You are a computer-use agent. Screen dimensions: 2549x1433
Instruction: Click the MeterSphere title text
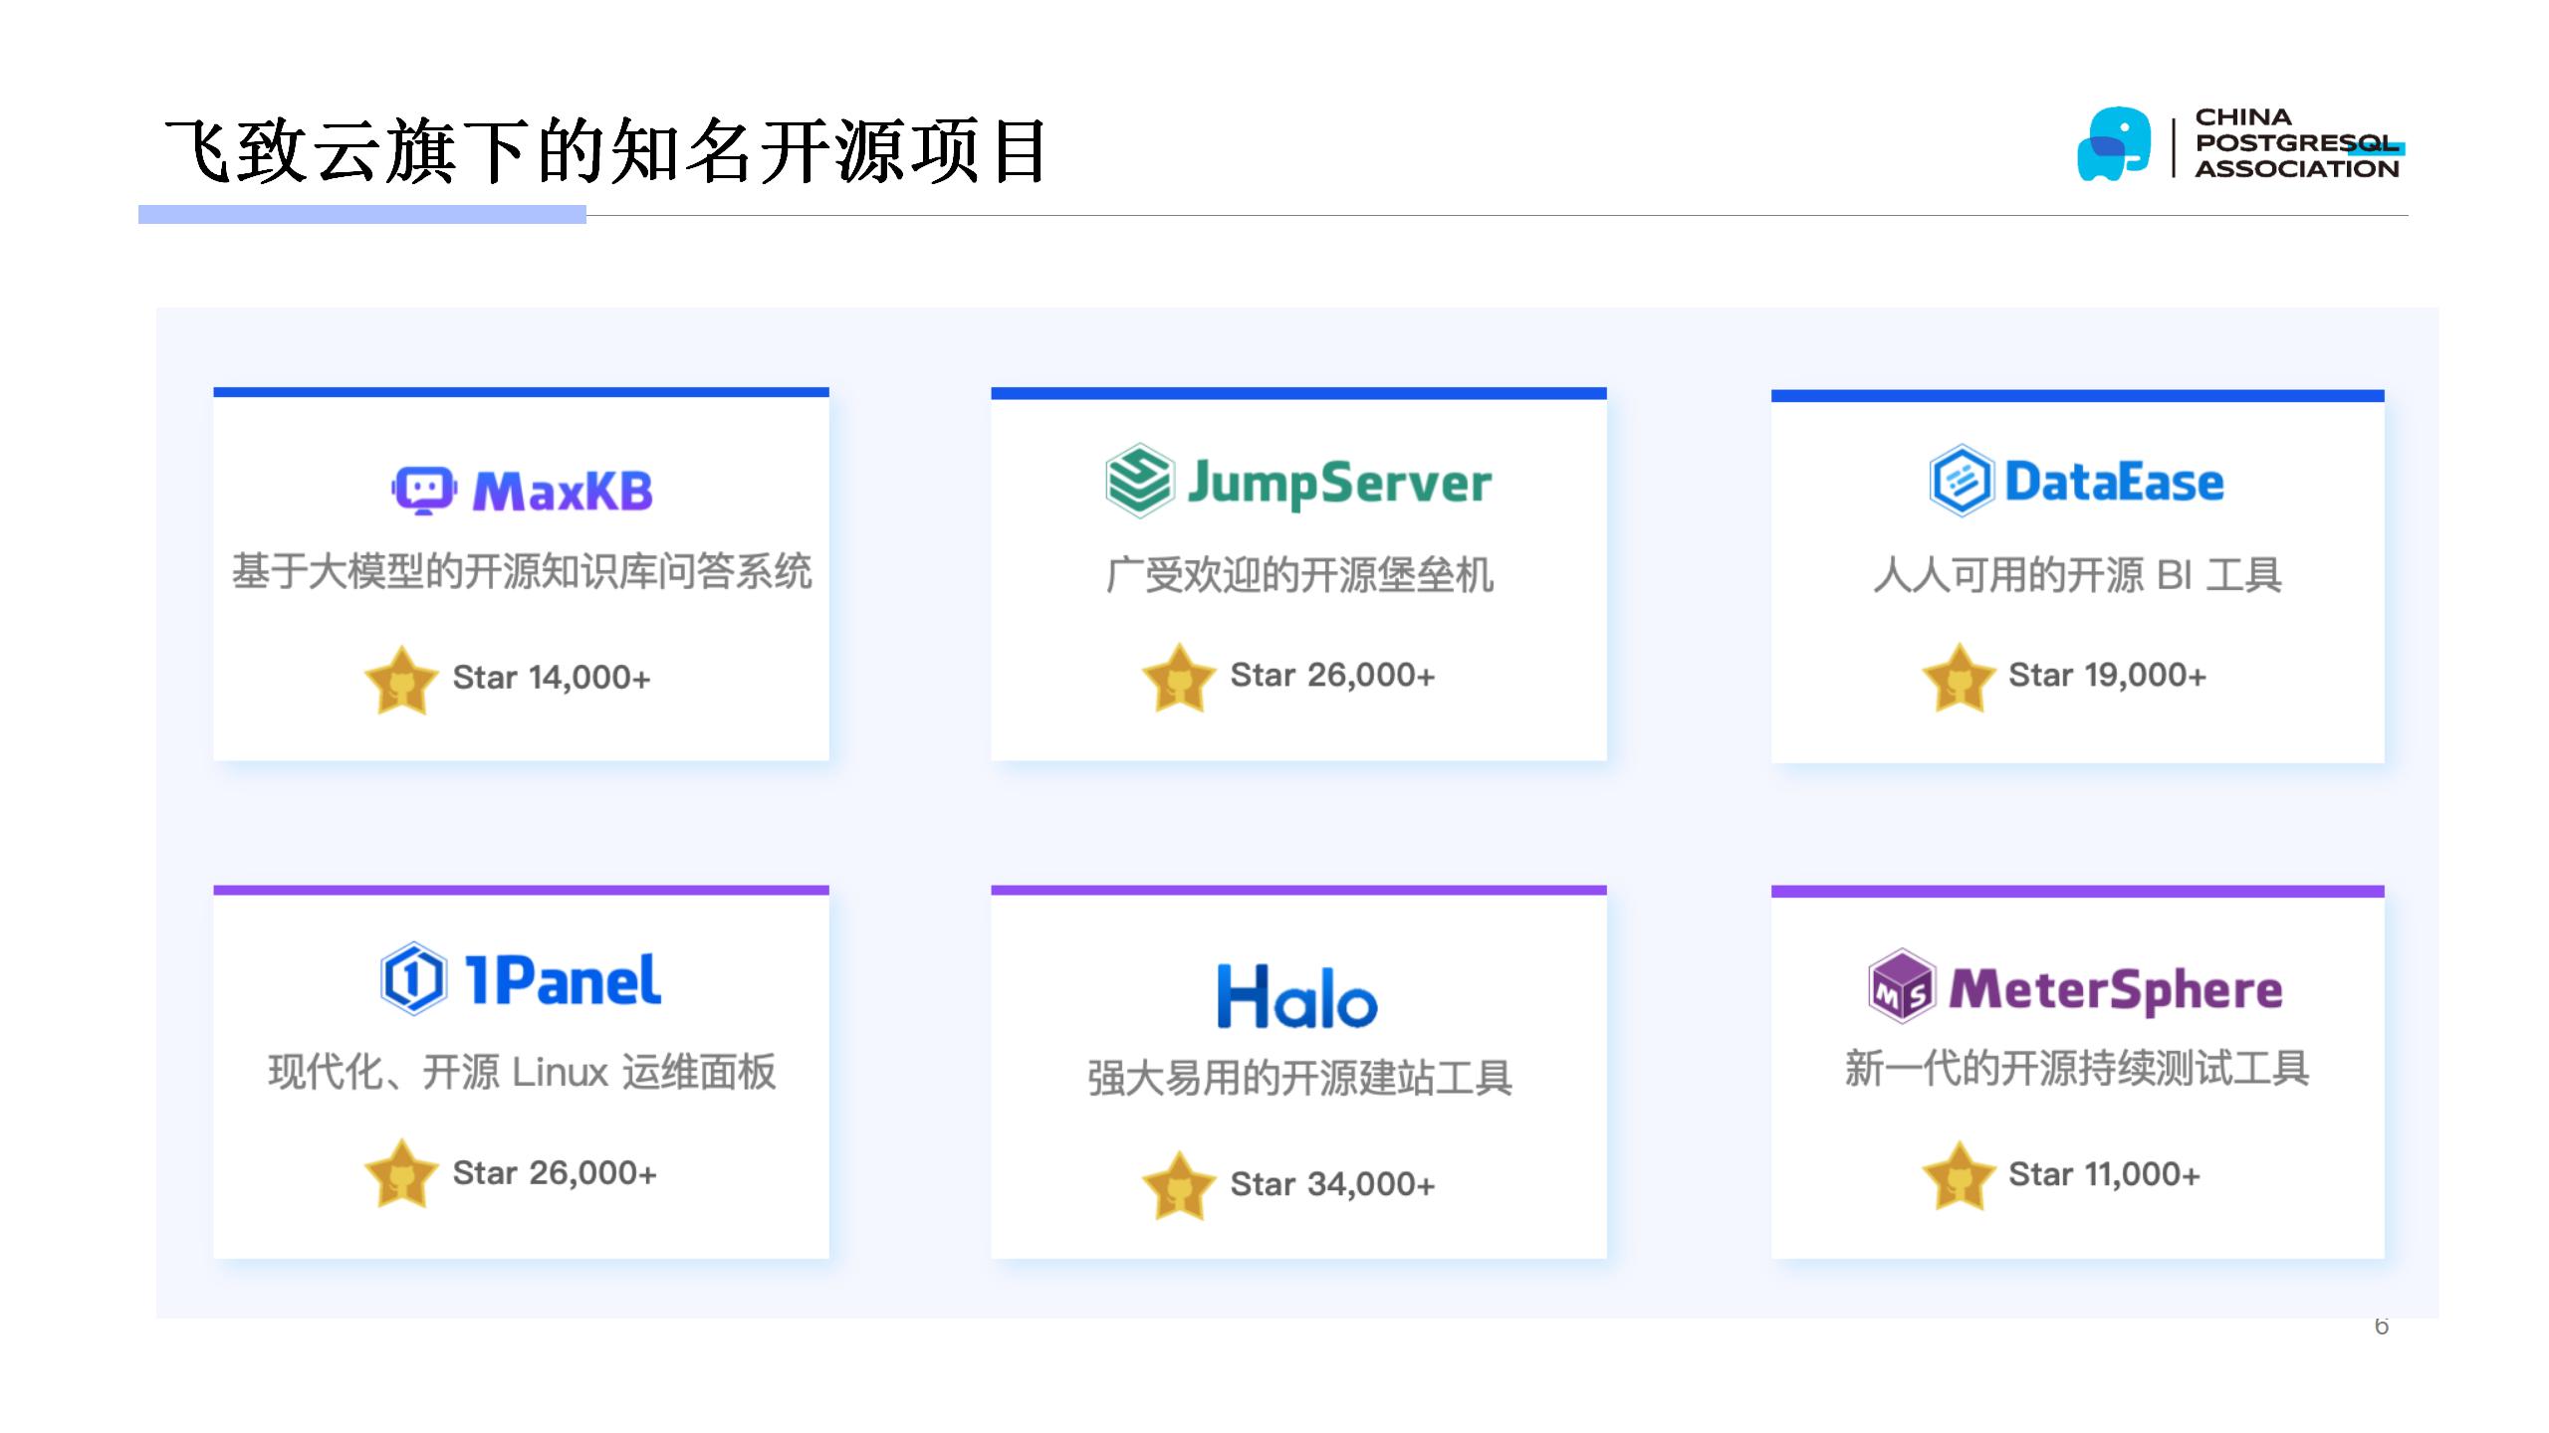point(2115,989)
